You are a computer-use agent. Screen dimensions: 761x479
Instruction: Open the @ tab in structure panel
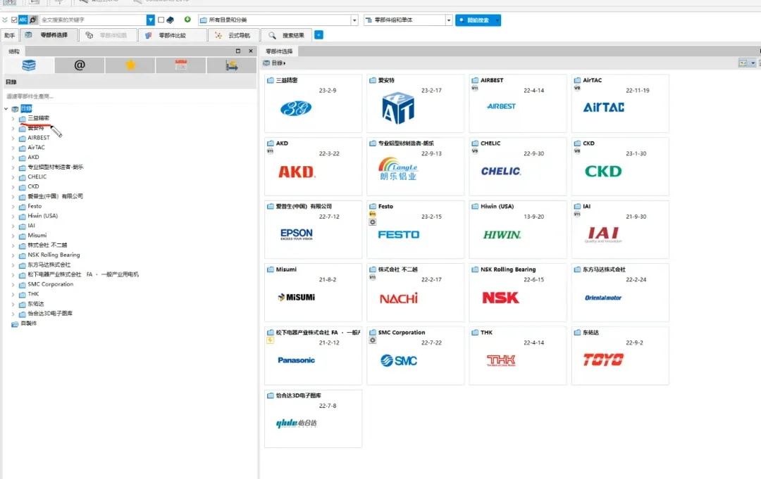pos(80,65)
